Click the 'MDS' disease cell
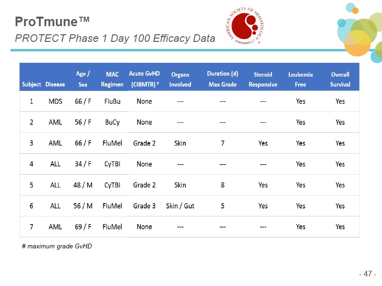The width and height of the screenshot is (382, 286). (55, 101)
